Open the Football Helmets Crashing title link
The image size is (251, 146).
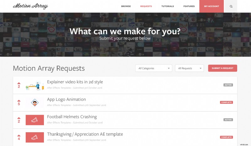pyautogui.click(x=72, y=117)
